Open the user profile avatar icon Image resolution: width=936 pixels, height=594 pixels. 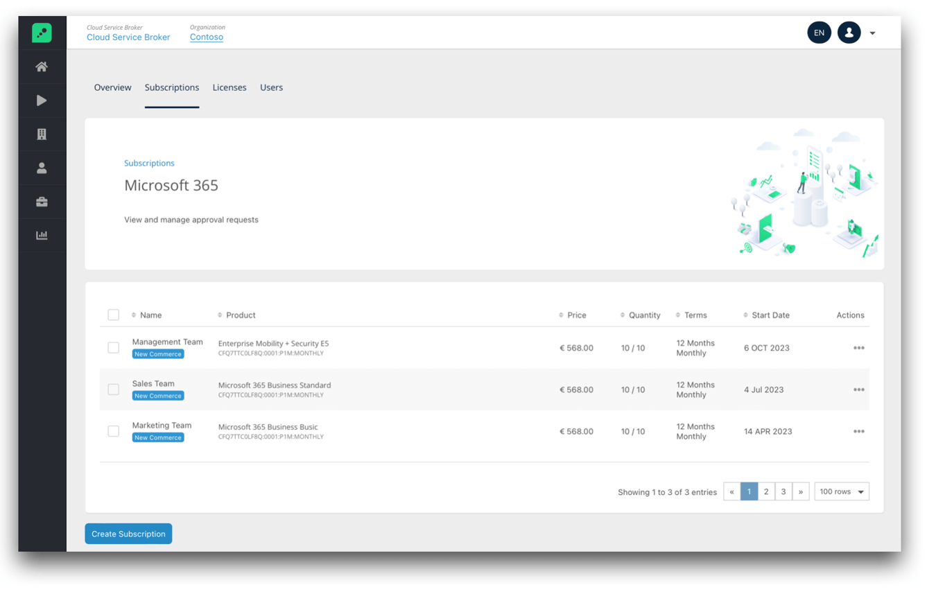(849, 32)
